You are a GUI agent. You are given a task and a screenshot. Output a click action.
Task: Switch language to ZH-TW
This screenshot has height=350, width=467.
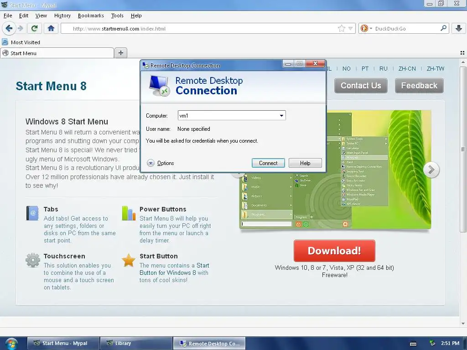pyautogui.click(x=435, y=69)
